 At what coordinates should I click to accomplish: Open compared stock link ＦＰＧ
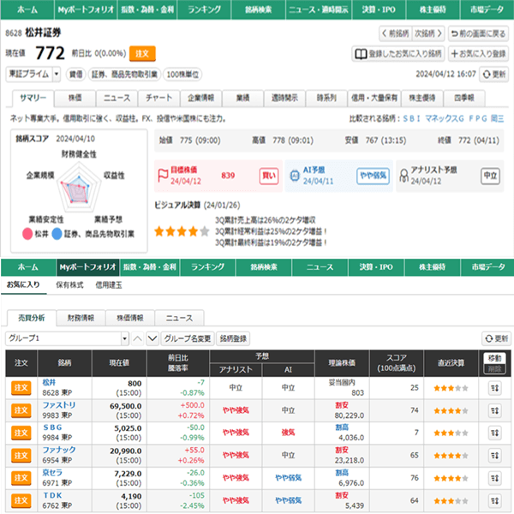[478, 119]
